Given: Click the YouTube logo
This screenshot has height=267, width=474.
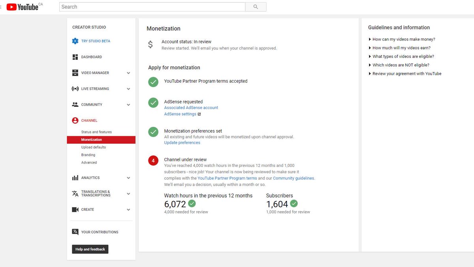Looking at the screenshot, I should coord(22,7).
